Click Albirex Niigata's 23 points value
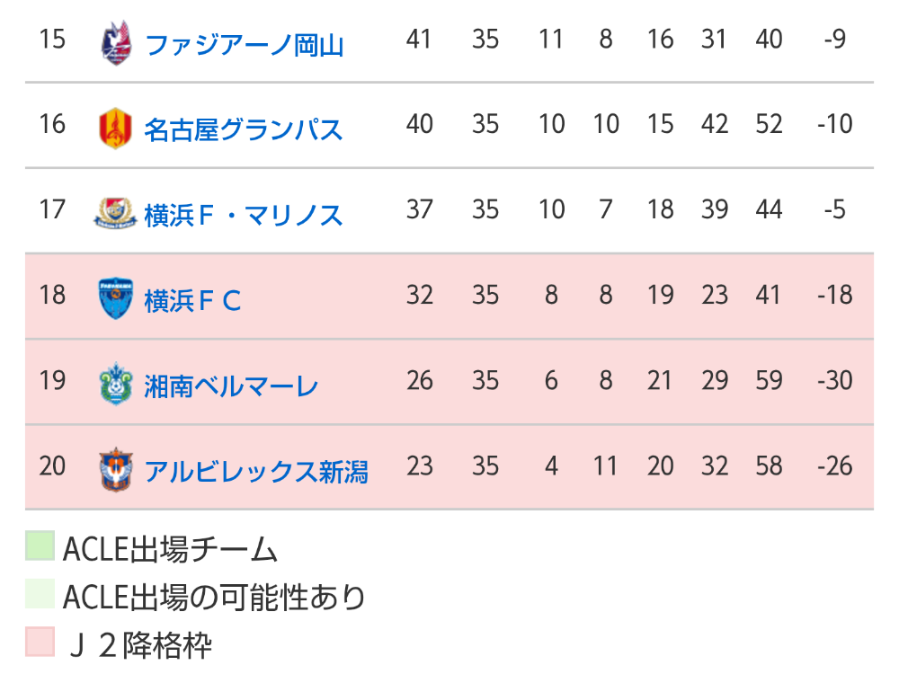Screen dimensions: 899x674 point(419,466)
